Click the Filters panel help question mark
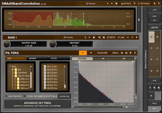Screen dimensions: 162x113 (x=135, y=53)
